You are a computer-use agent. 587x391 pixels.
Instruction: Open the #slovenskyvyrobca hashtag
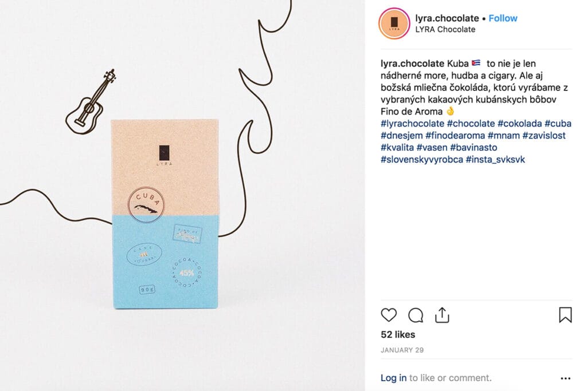coord(422,159)
